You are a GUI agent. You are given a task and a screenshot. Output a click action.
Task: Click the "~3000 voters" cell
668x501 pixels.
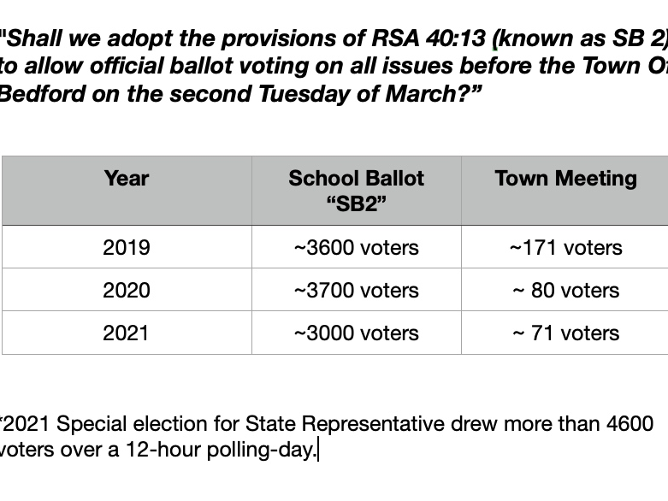coord(356,333)
